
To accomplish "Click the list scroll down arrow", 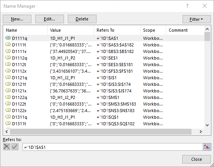I will 207,125.
